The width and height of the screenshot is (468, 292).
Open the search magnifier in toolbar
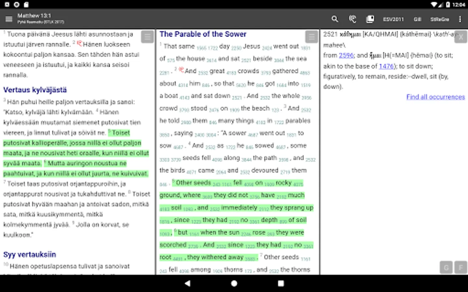pyautogui.click(x=335, y=19)
